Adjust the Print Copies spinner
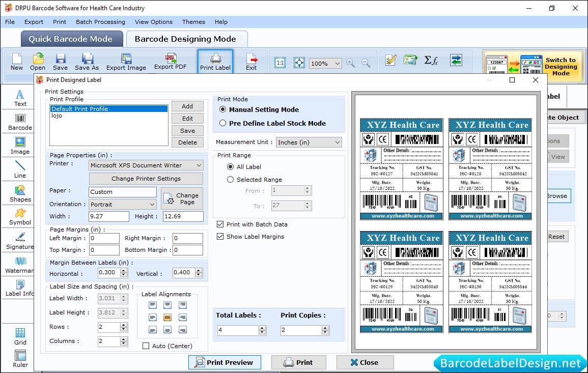The image size is (588, 373). 325,330
